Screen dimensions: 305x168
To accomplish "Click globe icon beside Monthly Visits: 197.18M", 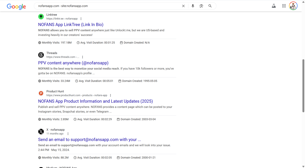I will pos(40,43).
